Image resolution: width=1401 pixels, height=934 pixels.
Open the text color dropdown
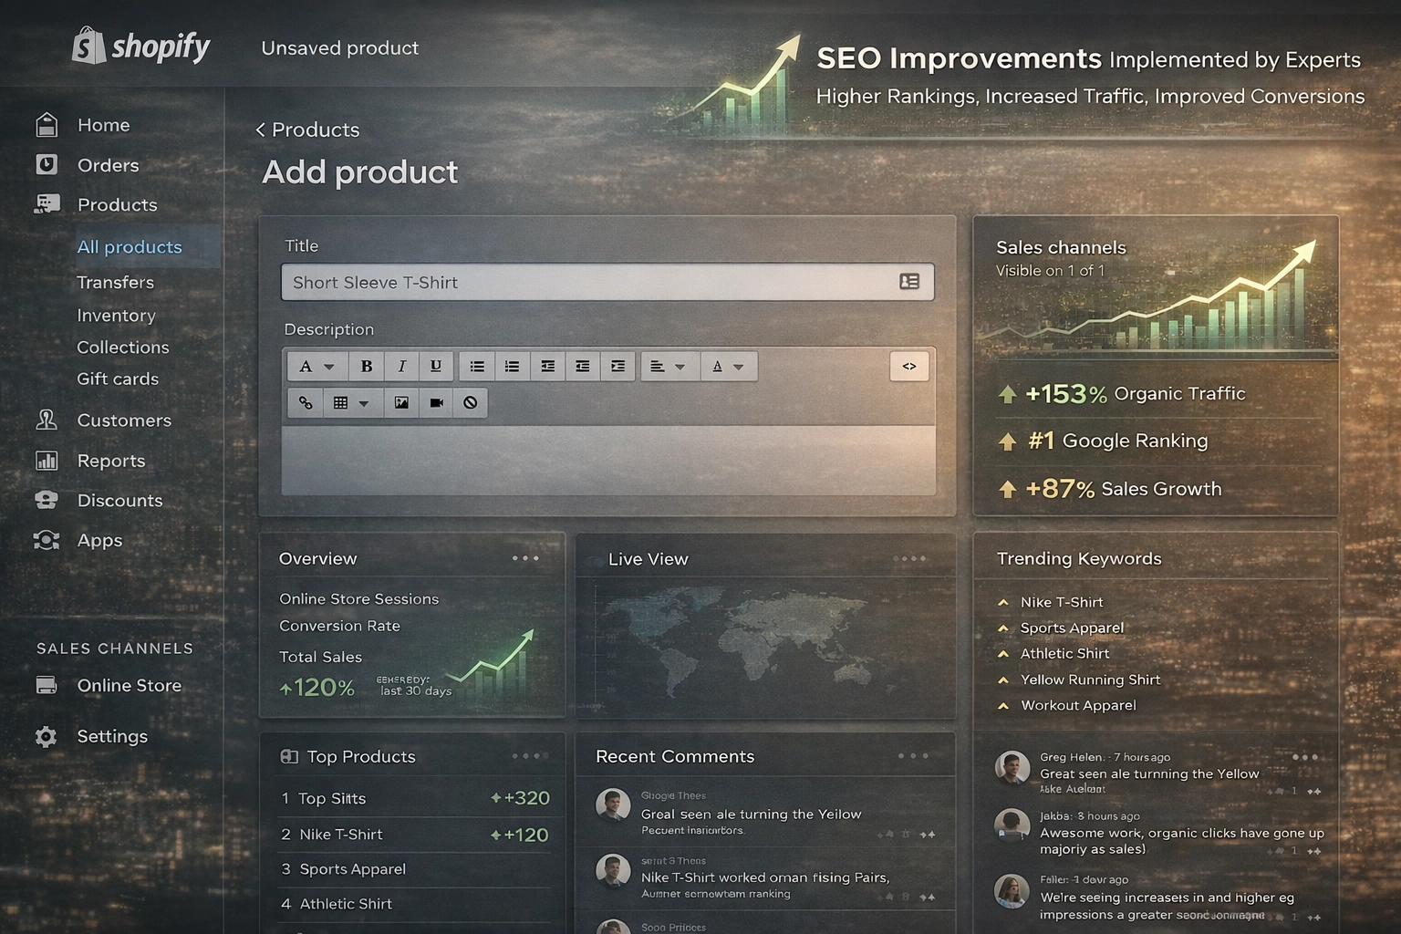pyautogui.click(x=727, y=367)
